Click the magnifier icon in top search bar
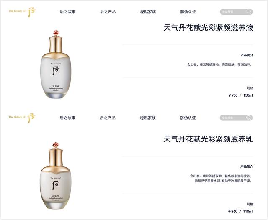 tap(249, 12)
